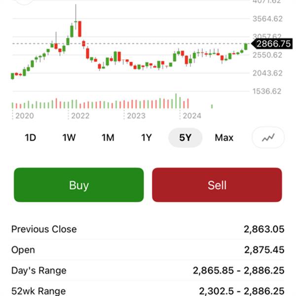The height and width of the screenshot is (296, 296).
Task: Open the chart style line icon
Action: point(268,138)
